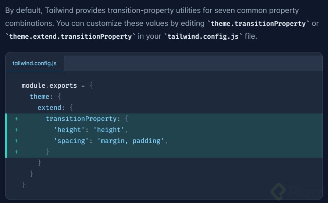This screenshot has height=203, width=328.
Task: Click the paragraph text 'By default, Tailwind provides'
Action: [x=55, y=10]
